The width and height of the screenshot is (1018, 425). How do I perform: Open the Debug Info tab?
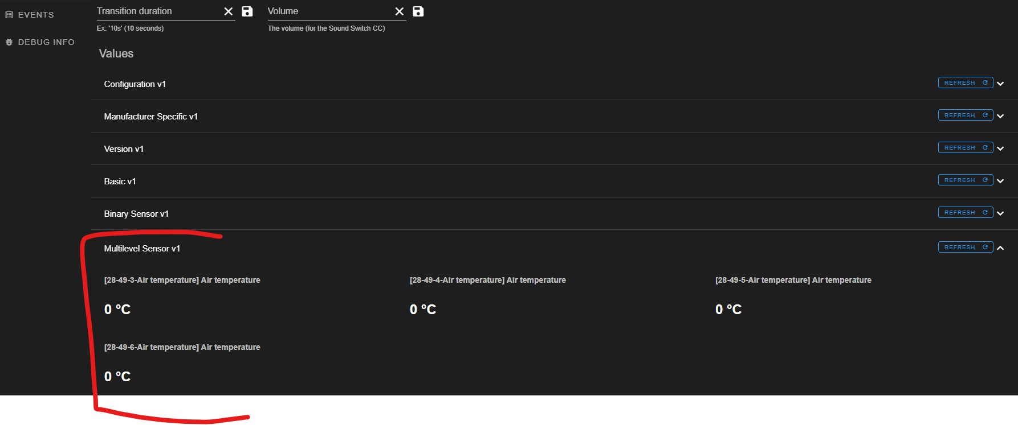click(x=40, y=42)
